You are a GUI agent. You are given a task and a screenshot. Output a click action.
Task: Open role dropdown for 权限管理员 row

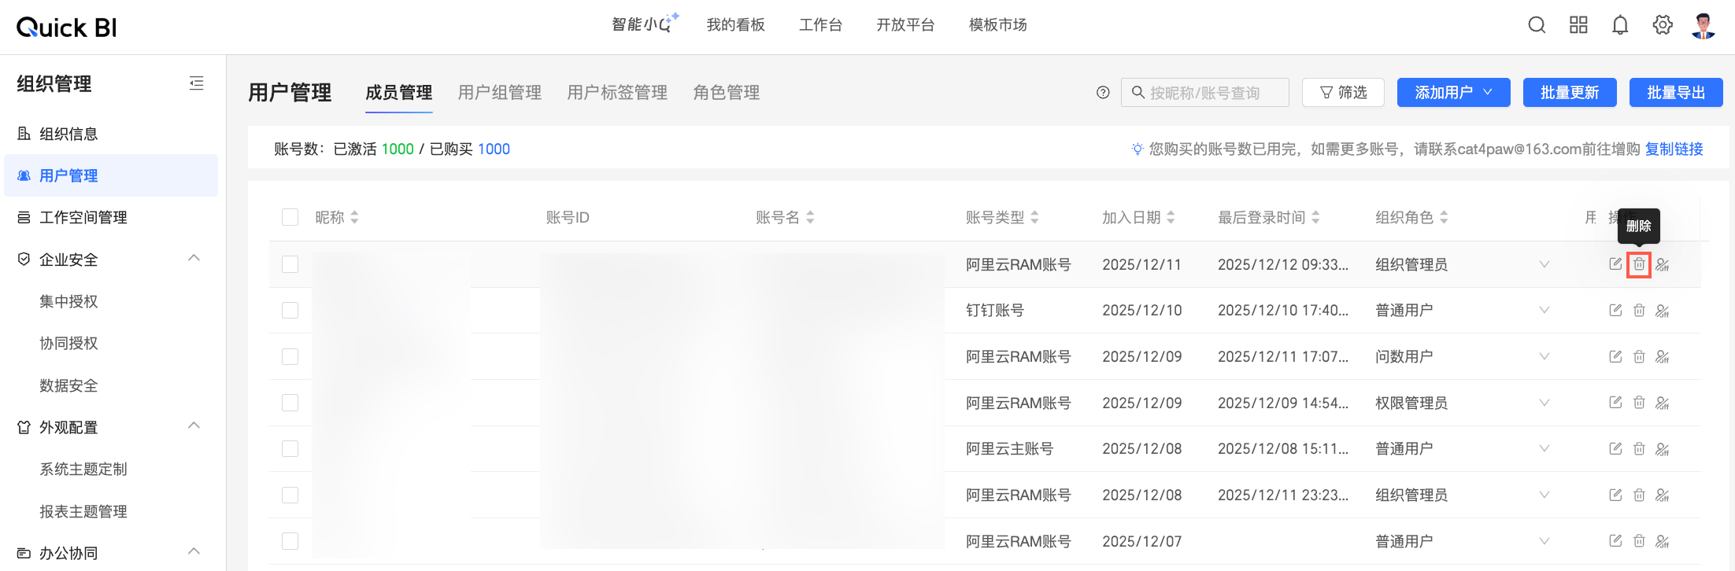[1544, 403]
